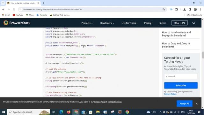Screen dimensions: 204x115
Task: Open the Chrome downloads icon
Action: (185, 9)
